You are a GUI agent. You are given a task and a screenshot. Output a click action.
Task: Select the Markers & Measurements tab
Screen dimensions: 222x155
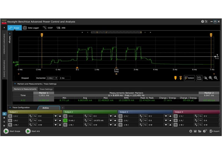click(x=25, y=89)
